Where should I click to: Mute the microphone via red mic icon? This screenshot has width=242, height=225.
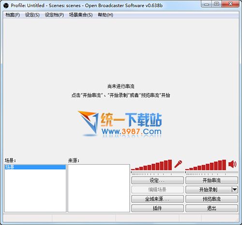(178, 164)
